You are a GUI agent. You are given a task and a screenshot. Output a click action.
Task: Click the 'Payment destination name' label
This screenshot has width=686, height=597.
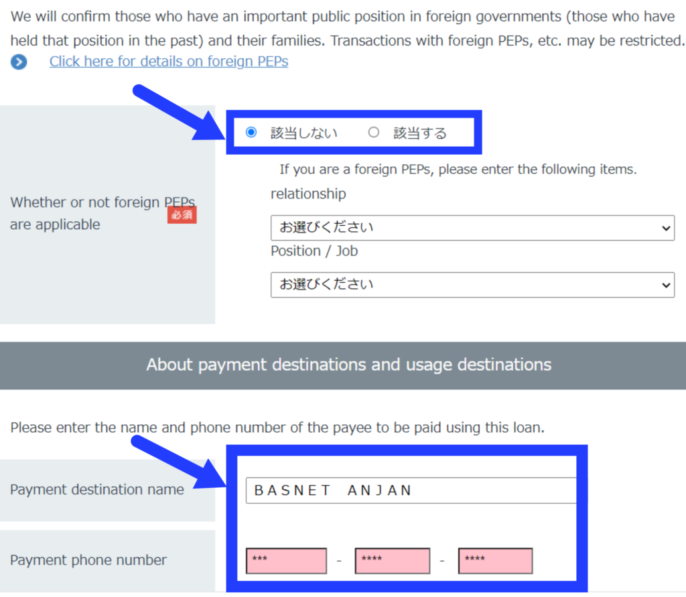tap(97, 490)
